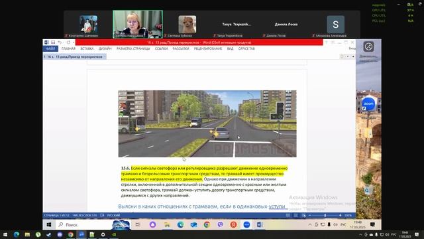The height and width of the screenshot is (239, 424).
Task: Open the purple Alice assistant icon in taskbar
Action: 152,224
